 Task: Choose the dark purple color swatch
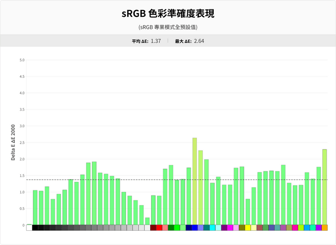pyautogui.click(x=224, y=228)
